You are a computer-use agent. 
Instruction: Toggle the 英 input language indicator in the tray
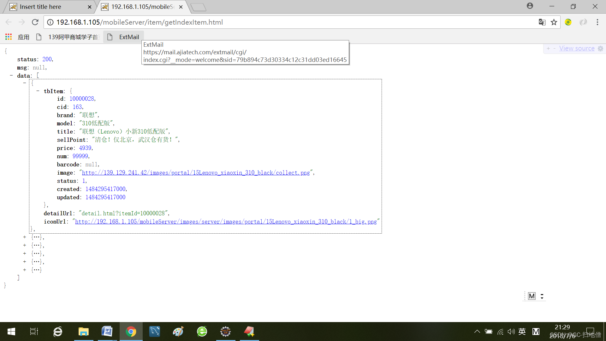(522, 332)
